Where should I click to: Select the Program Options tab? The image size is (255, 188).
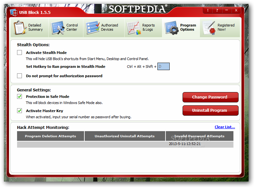pos(181,27)
